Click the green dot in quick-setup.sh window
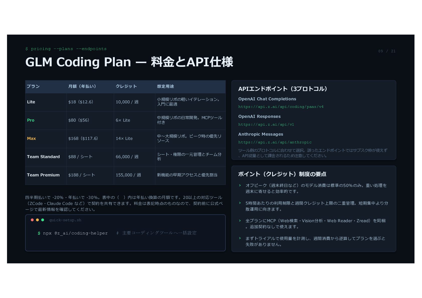 [43, 220]
